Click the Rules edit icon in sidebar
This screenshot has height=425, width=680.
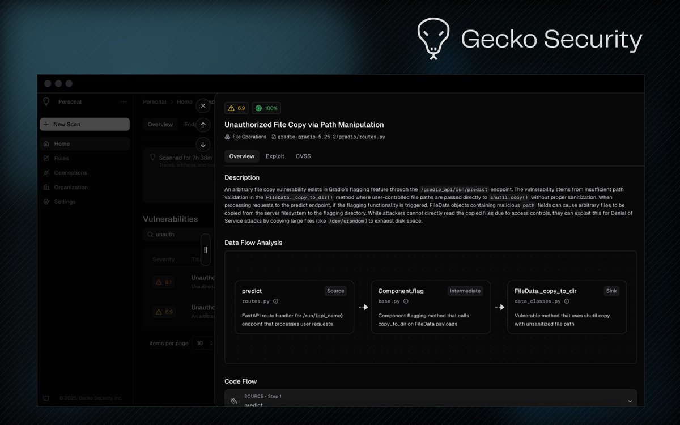(x=46, y=158)
